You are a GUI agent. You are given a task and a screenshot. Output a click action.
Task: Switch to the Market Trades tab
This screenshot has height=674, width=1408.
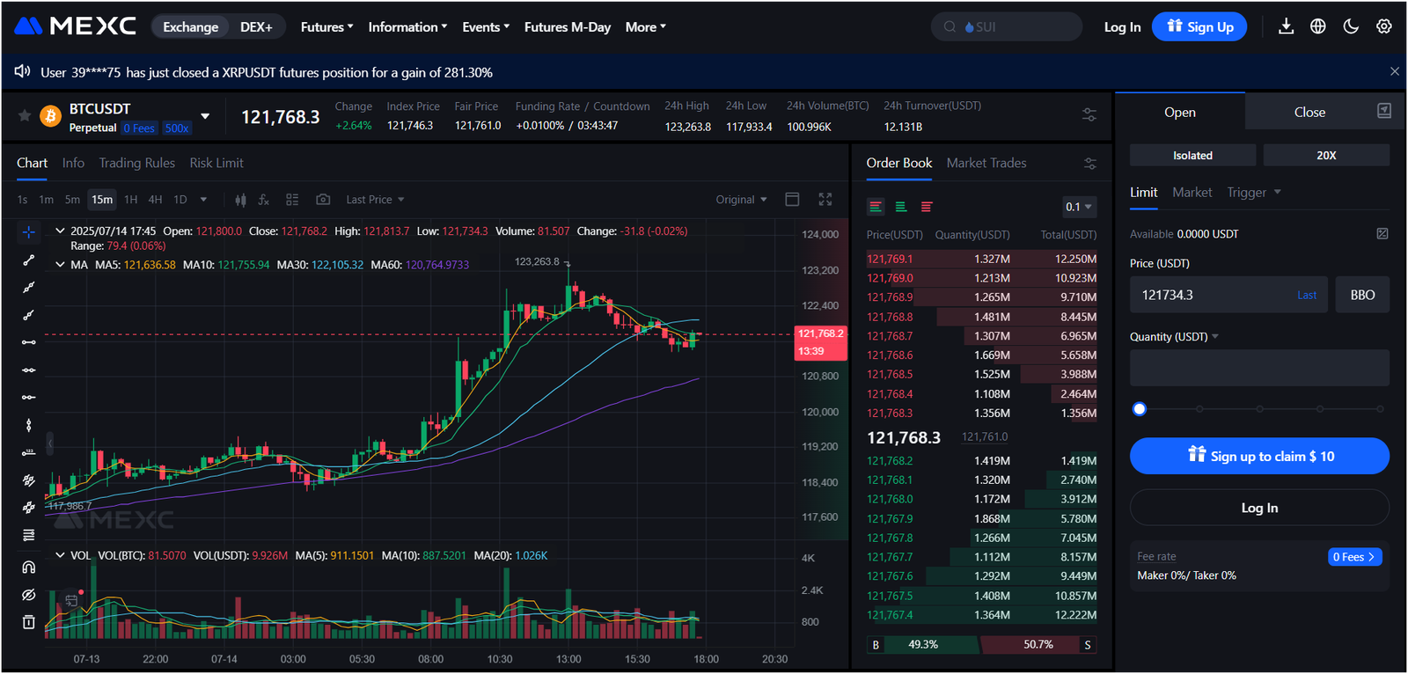click(986, 163)
